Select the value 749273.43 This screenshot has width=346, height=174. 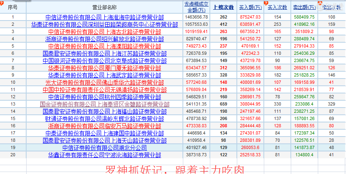click(197, 46)
